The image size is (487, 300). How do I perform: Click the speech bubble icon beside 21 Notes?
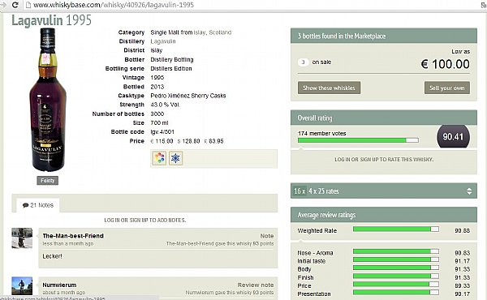(x=25, y=205)
